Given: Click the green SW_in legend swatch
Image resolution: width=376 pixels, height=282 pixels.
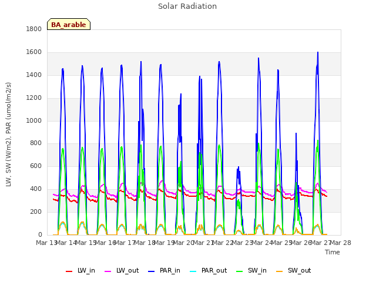Looking at the screenshot, I should [240, 271].
